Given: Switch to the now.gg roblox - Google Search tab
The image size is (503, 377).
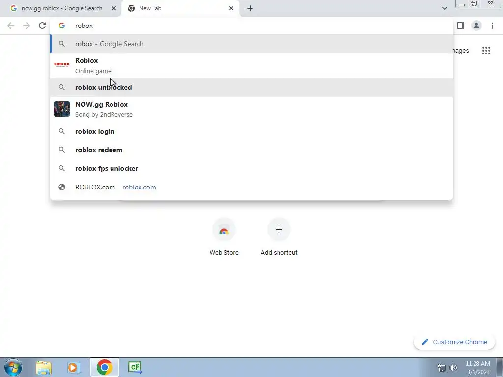Looking at the screenshot, I should click(x=61, y=8).
